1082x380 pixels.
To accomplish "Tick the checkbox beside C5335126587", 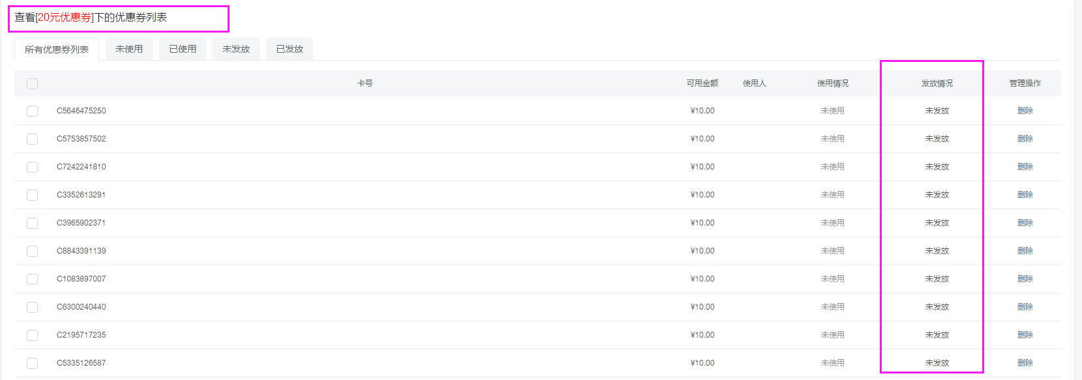I will click(x=32, y=363).
